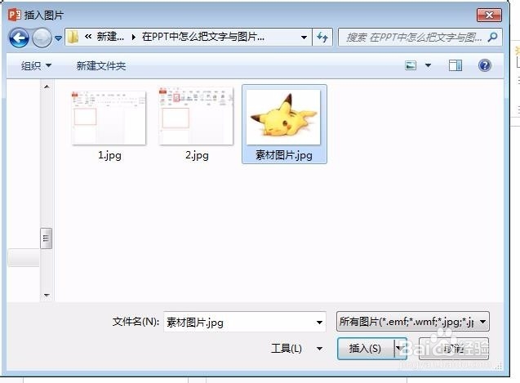Refresh the current folder view

tap(322, 37)
